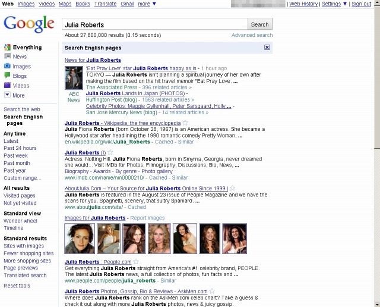380x307 pixels.
Task: Click the Blogs speech bubble icon
Action: coord(7,76)
